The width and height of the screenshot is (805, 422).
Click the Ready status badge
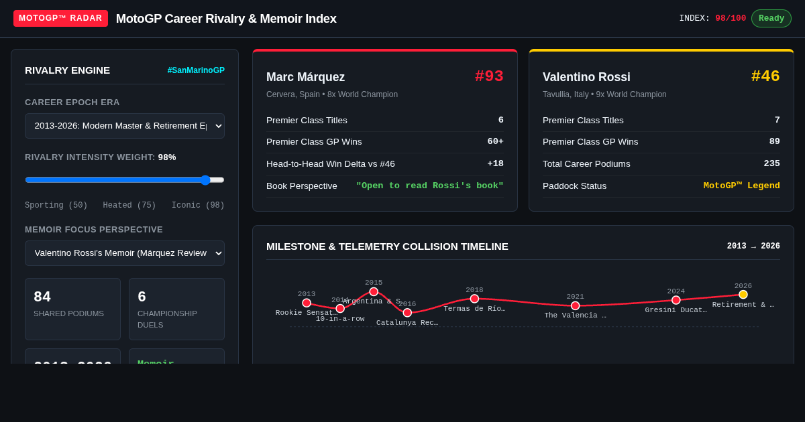tap(771, 18)
